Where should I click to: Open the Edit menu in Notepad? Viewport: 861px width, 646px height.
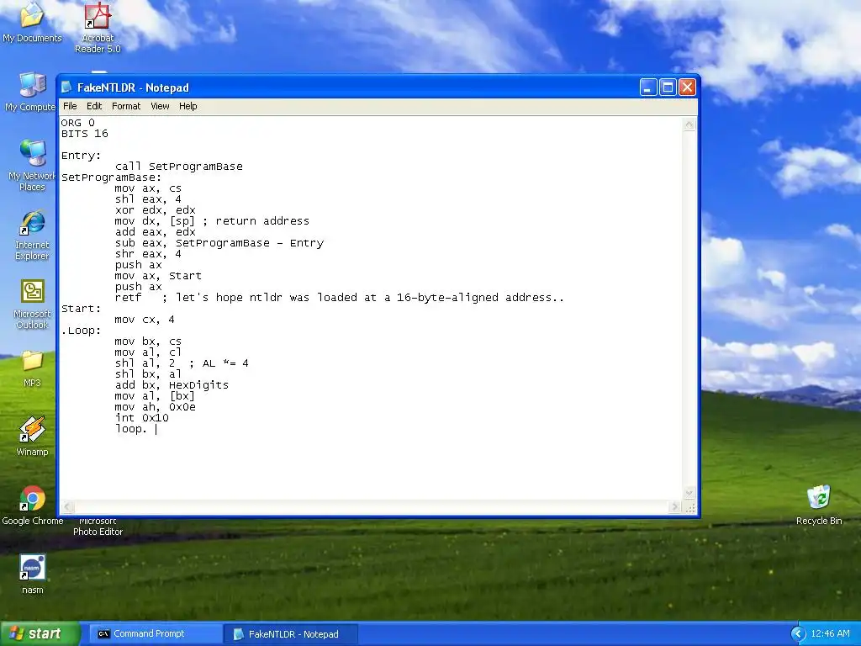coord(94,106)
